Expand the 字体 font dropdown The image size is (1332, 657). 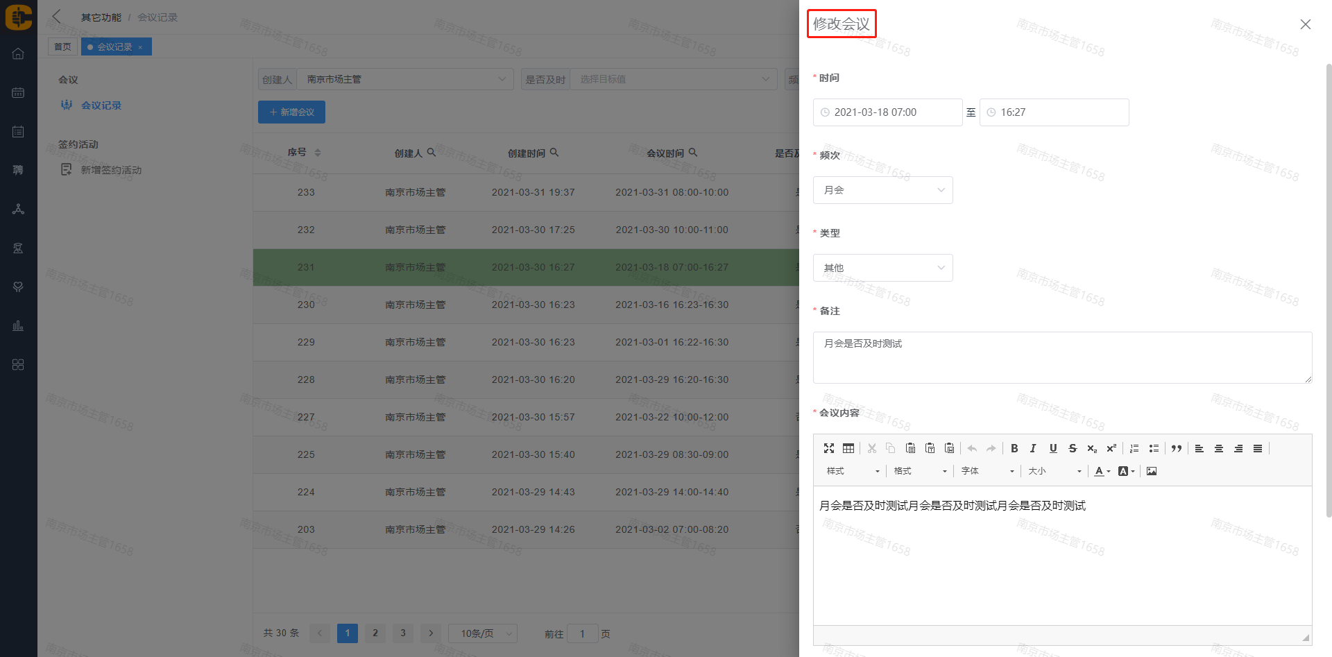point(987,471)
